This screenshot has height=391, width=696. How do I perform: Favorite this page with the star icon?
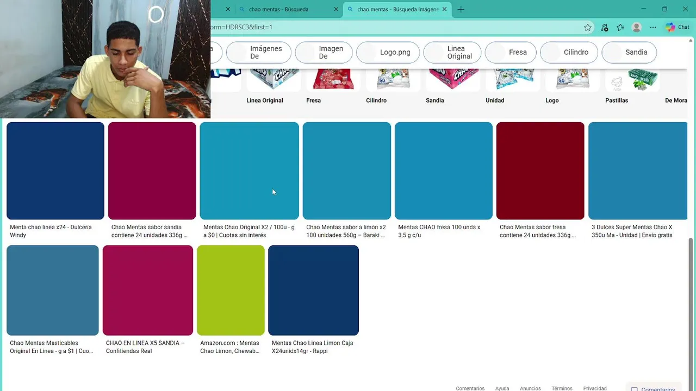pyautogui.click(x=588, y=27)
